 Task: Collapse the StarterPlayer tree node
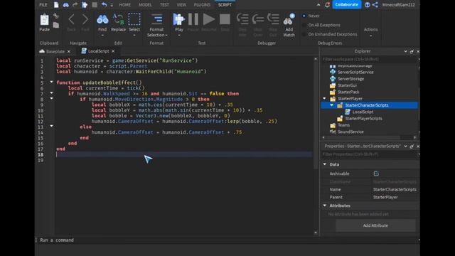pyautogui.click(x=325, y=98)
